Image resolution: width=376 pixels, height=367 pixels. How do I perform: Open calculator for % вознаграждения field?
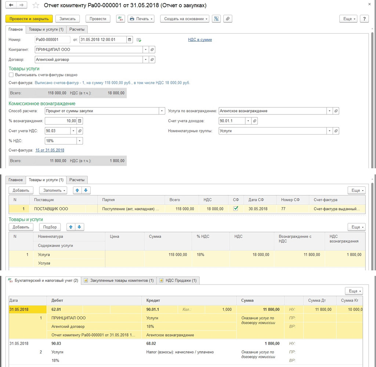80,121
